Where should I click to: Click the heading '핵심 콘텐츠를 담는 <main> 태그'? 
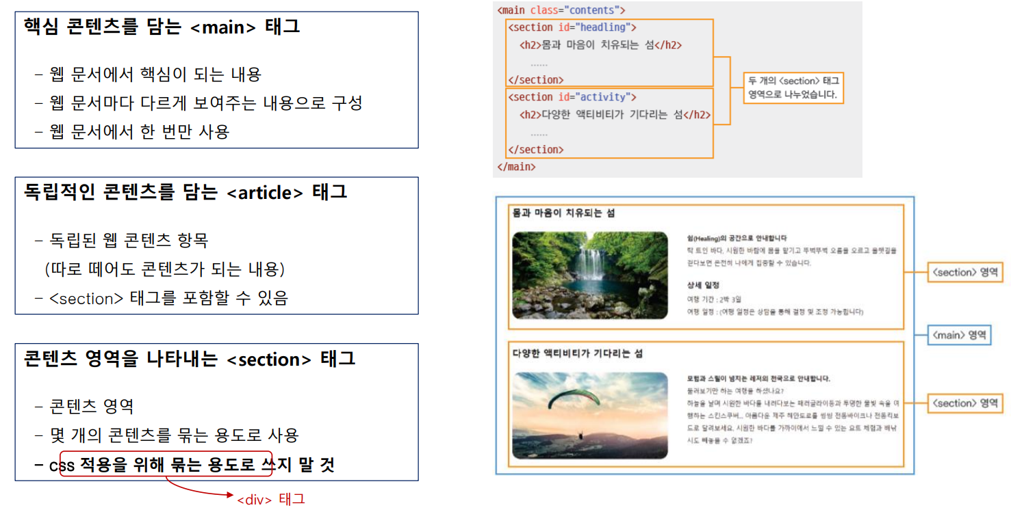click(162, 27)
